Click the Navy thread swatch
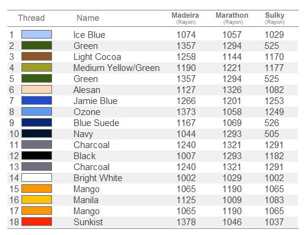Screen dimensions: 306x235 coord(37,133)
